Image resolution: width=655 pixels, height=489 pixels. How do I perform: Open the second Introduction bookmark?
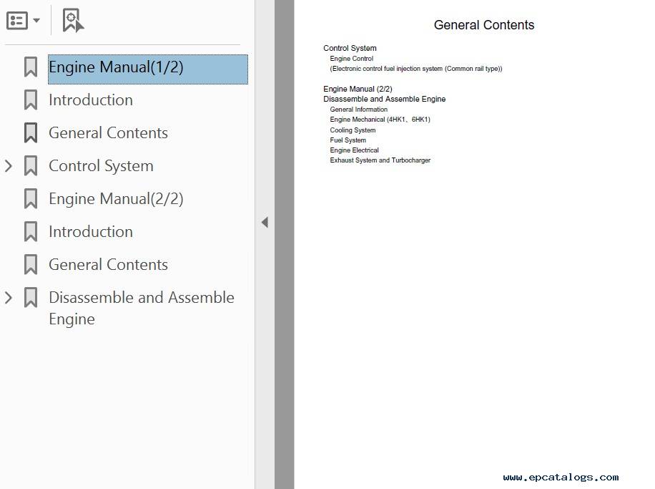click(91, 232)
